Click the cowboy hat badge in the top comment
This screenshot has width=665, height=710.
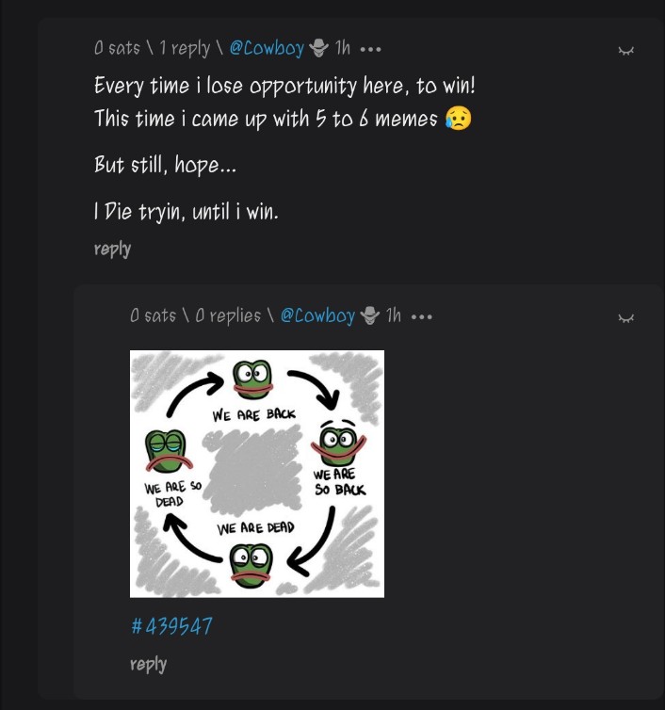pos(319,48)
